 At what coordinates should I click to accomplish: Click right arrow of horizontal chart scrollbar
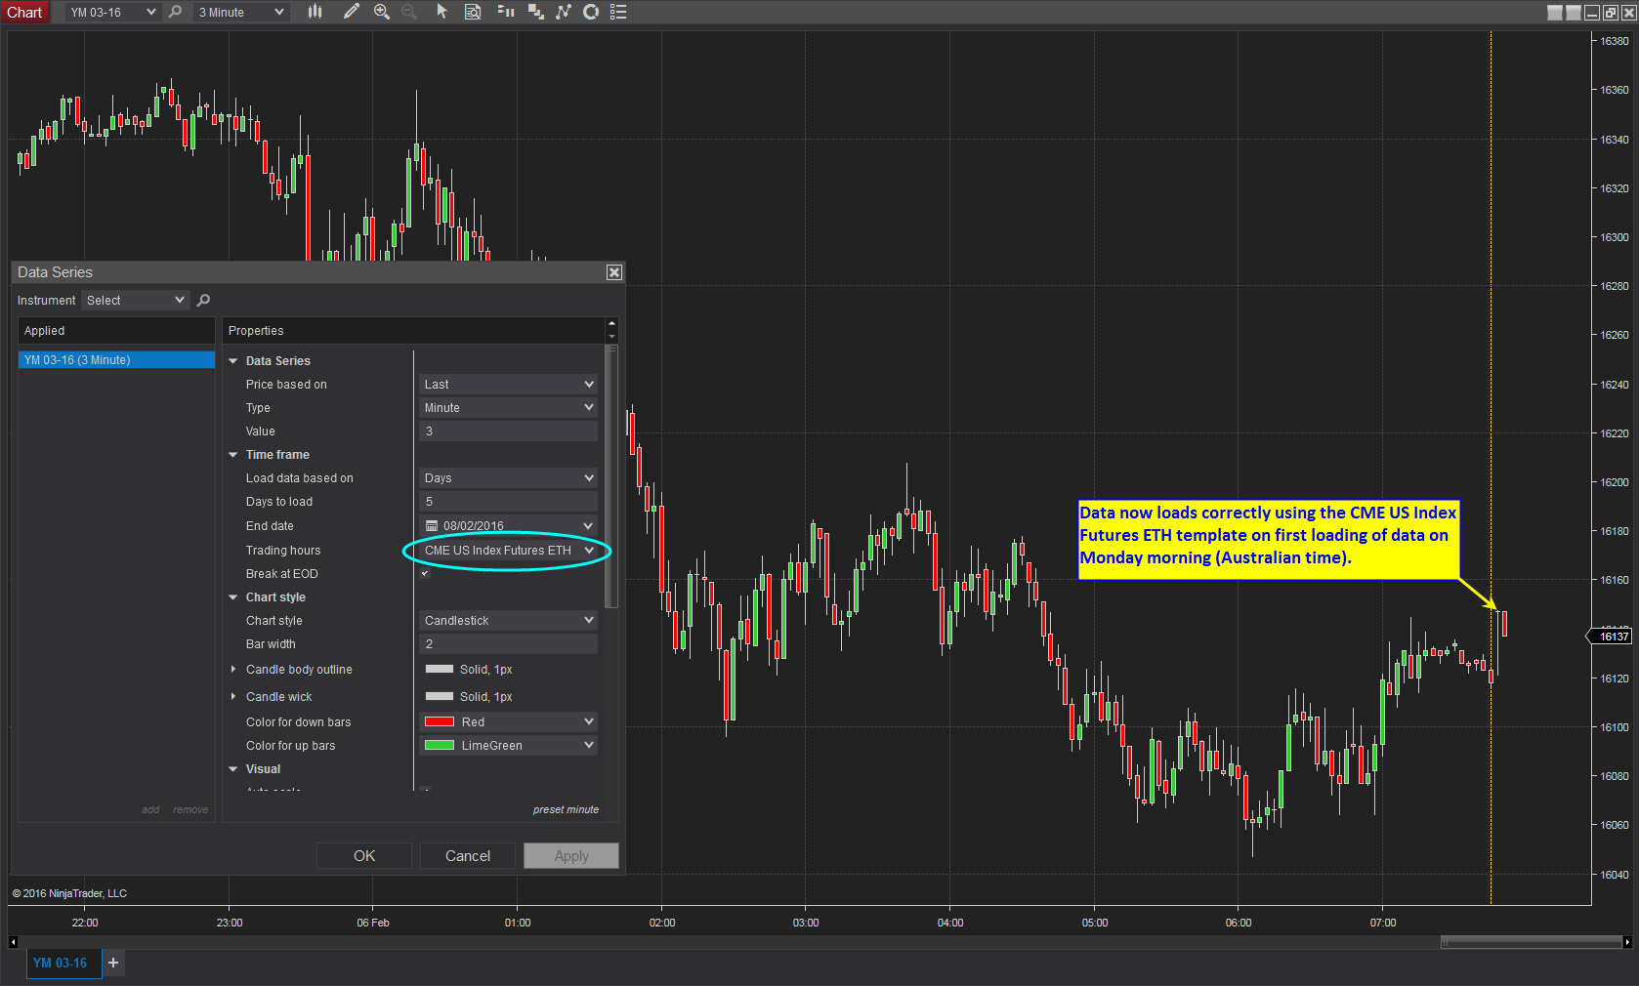coord(1627,942)
